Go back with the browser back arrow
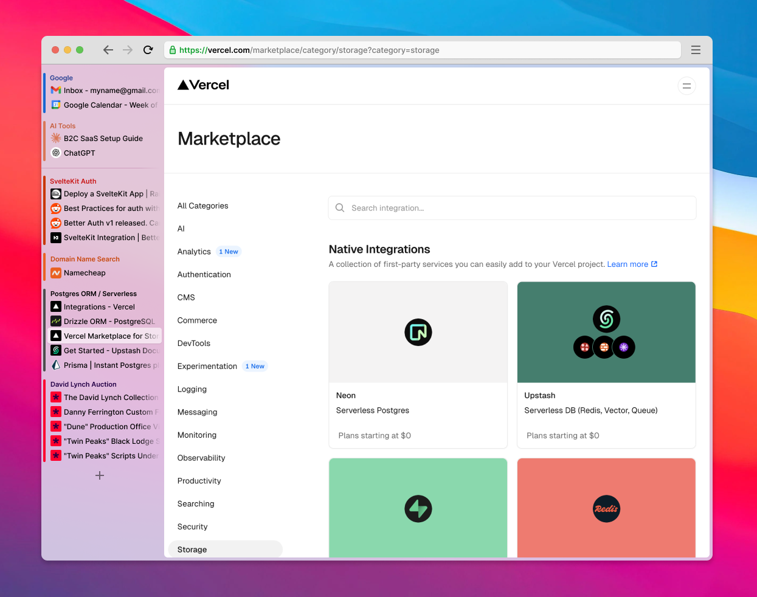This screenshot has height=597, width=757. tap(108, 50)
